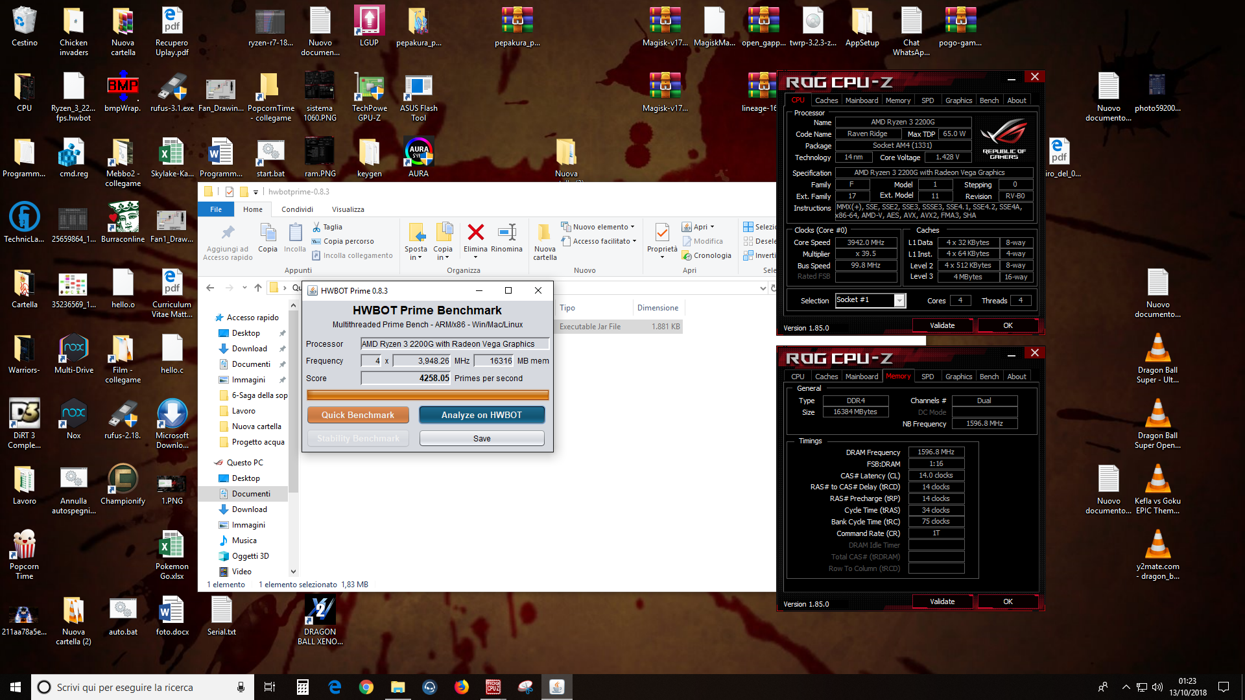This screenshot has width=1245, height=700.
Task: Click the Nuova cartella ribbon icon
Action: (x=545, y=241)
